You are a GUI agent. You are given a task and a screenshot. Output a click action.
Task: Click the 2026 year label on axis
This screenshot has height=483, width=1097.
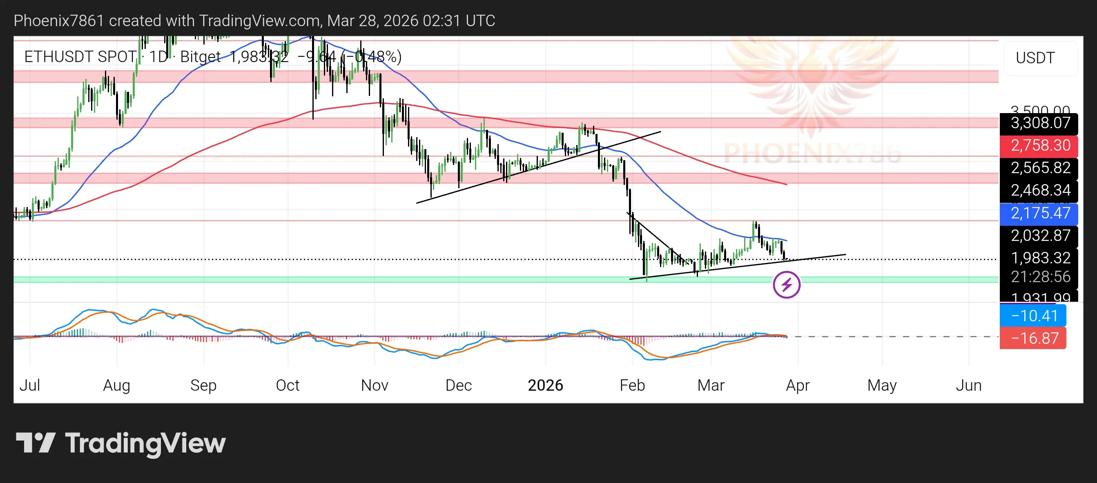click(545, 385)
